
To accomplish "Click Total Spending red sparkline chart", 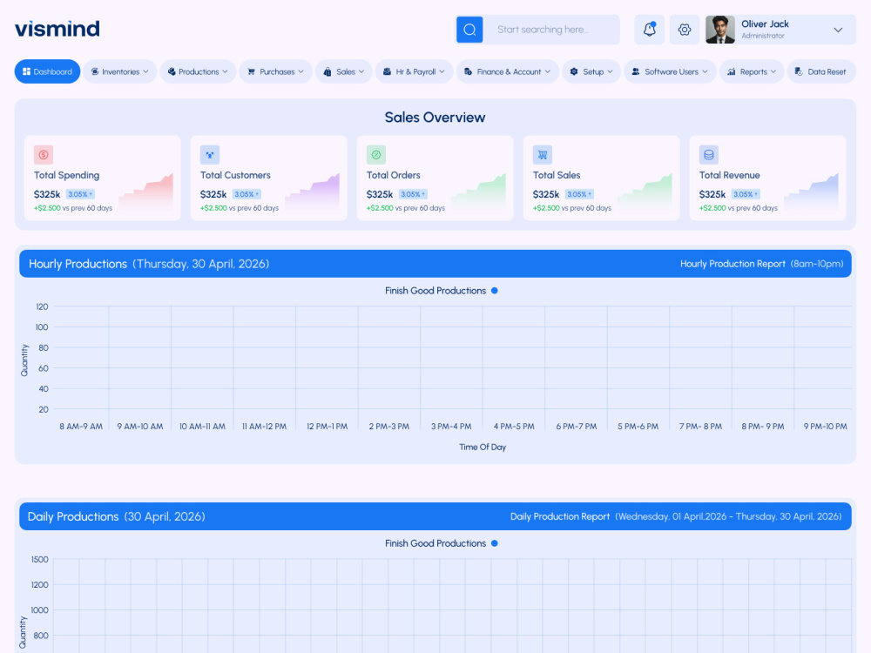I will pyautogui.click(x=145, y=192).
